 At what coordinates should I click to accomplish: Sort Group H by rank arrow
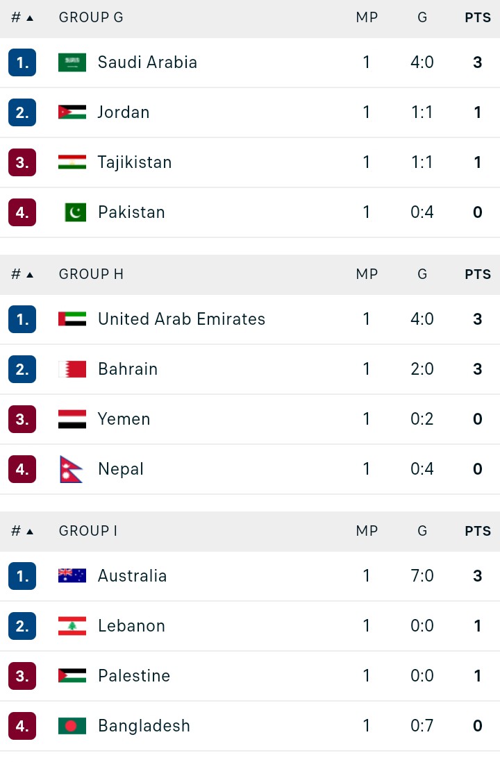tap(29, 275)
